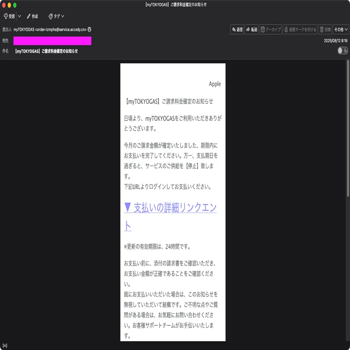Click the Apple text in email body
This screenshot has width=350, height=350.
tap(215, 84)
